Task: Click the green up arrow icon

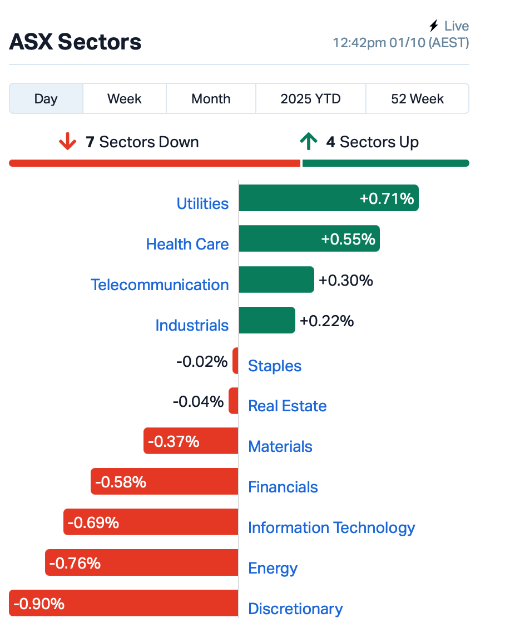Action: [308, 142]
